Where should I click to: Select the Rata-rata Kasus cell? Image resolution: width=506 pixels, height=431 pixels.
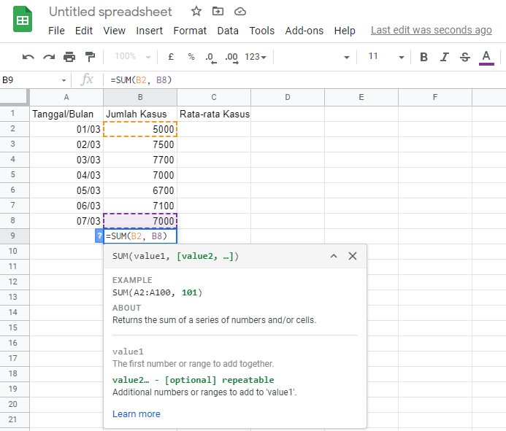(214, 114)
